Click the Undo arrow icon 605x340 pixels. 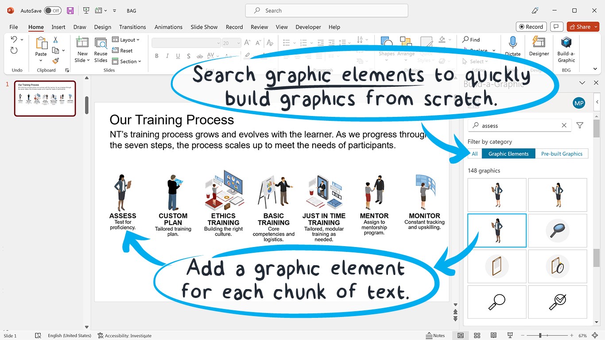click(14, 39)
